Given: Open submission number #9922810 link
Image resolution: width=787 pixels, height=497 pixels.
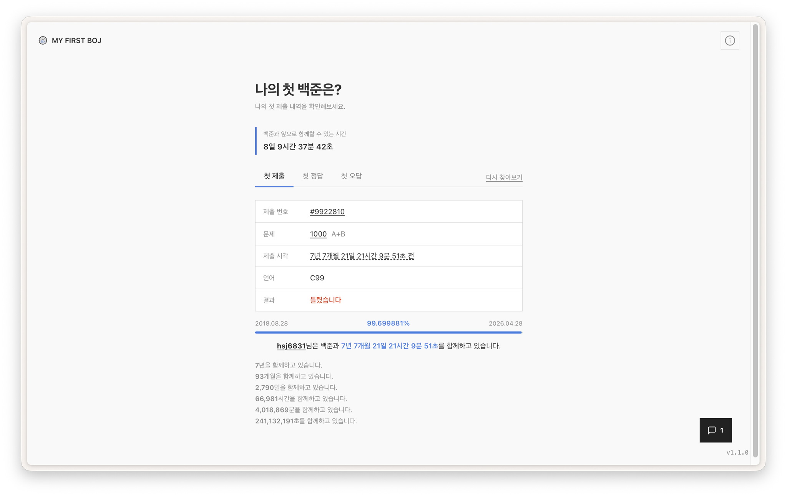Looking at the screenshot, I should click(x=327, y=212).
